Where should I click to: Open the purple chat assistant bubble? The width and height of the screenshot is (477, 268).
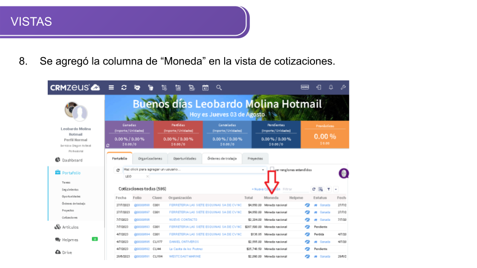[344, 173]
